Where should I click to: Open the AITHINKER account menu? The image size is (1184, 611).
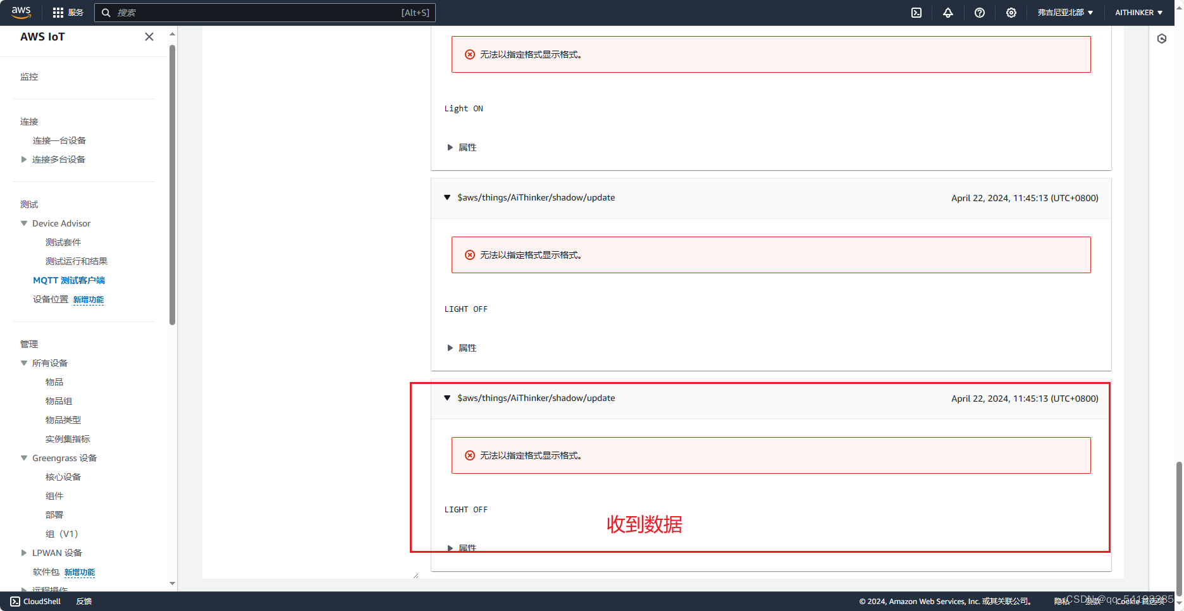[1138, 13]
